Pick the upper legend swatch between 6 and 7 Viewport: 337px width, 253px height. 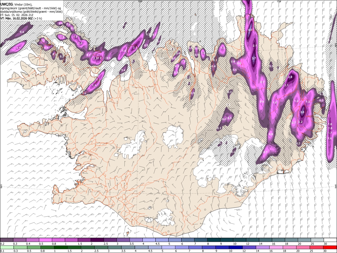[x=187, y=240]
